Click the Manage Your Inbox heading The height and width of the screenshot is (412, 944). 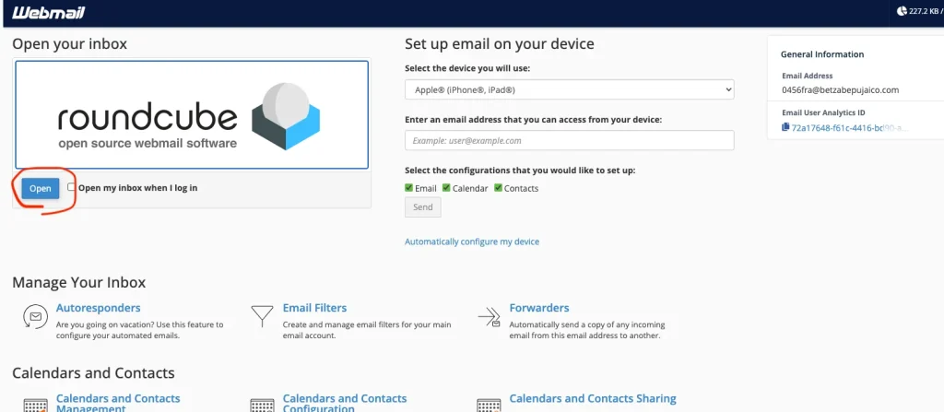point(79,282)
